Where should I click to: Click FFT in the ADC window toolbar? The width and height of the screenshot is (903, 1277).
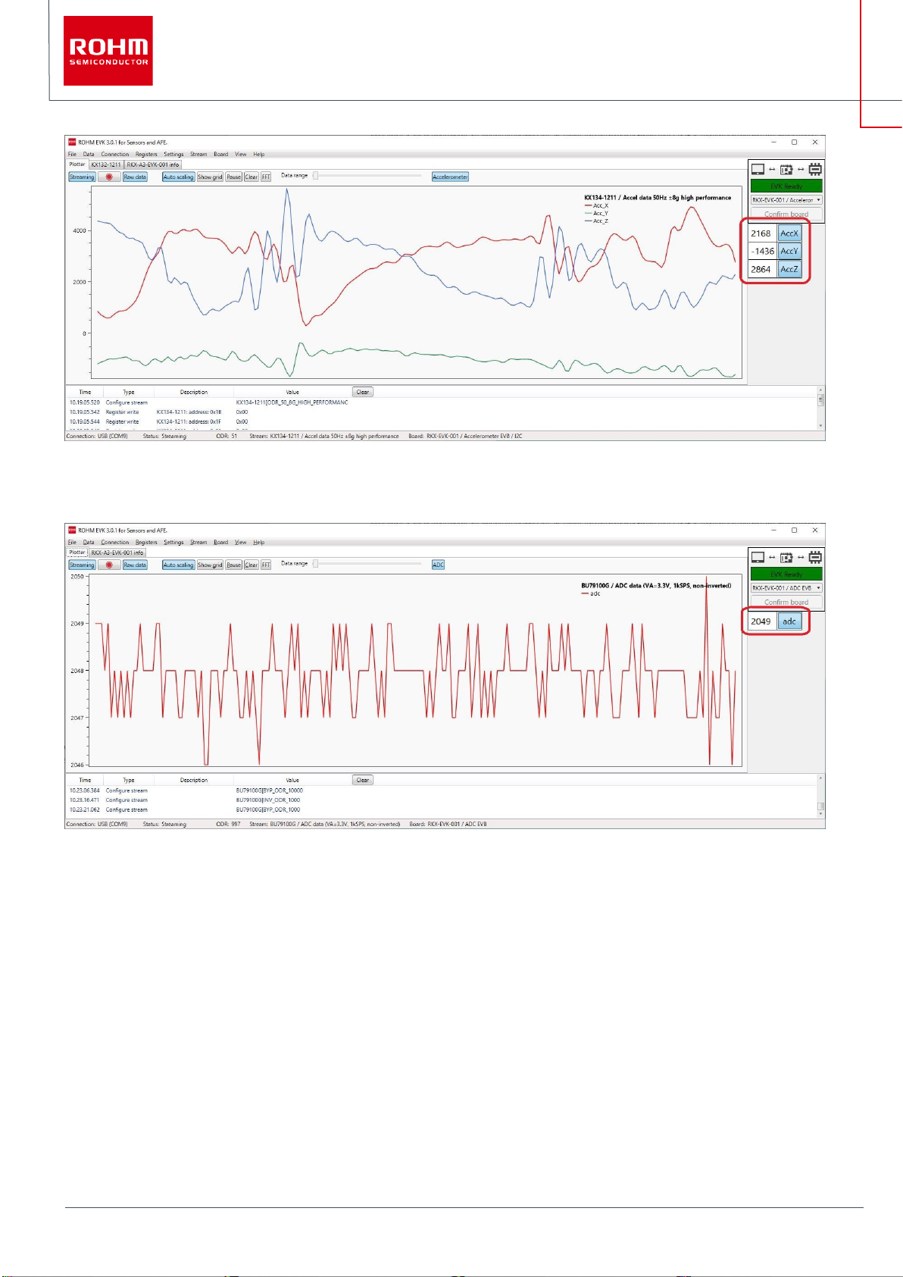pos(266,565)
